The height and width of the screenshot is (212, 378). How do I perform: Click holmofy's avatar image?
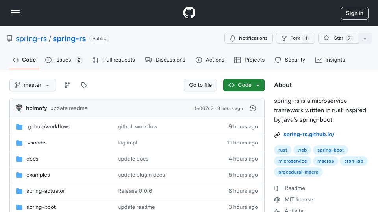point(19,108)
